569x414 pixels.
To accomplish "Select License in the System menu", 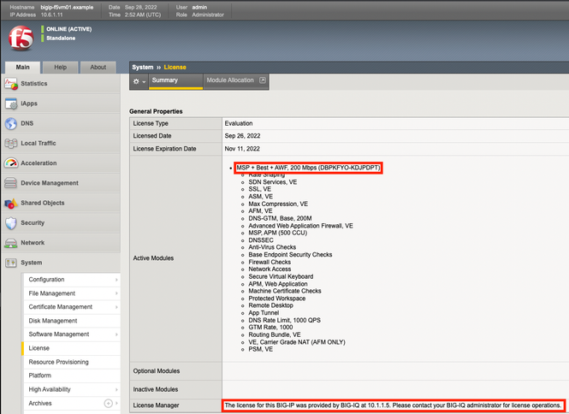I will (39, 348).
